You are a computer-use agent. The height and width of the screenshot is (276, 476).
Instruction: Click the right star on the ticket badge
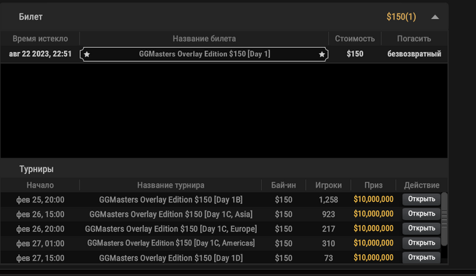322,54
